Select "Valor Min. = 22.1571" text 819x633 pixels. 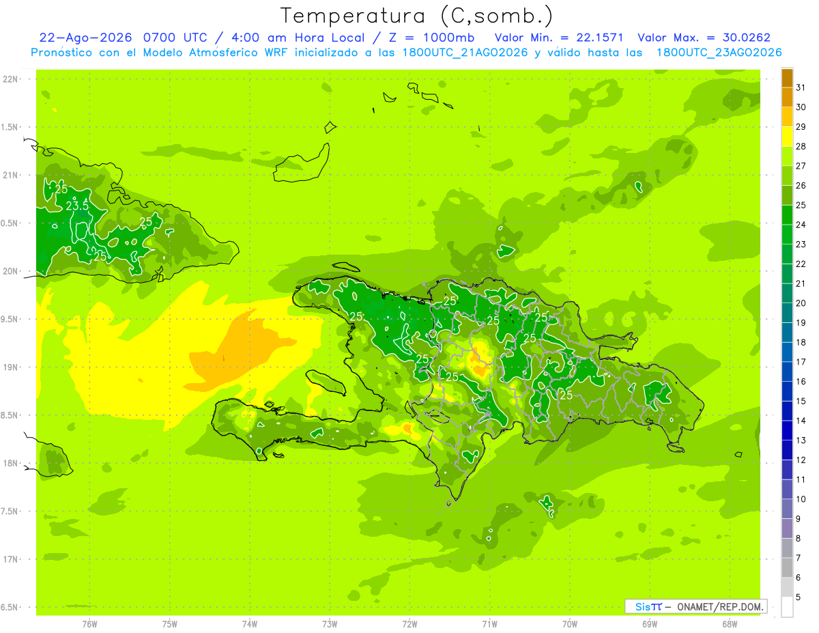[x=560, y=38]
